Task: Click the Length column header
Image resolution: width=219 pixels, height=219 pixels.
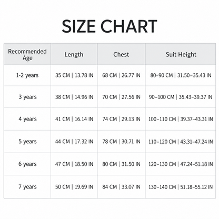Action: (74, 55)
